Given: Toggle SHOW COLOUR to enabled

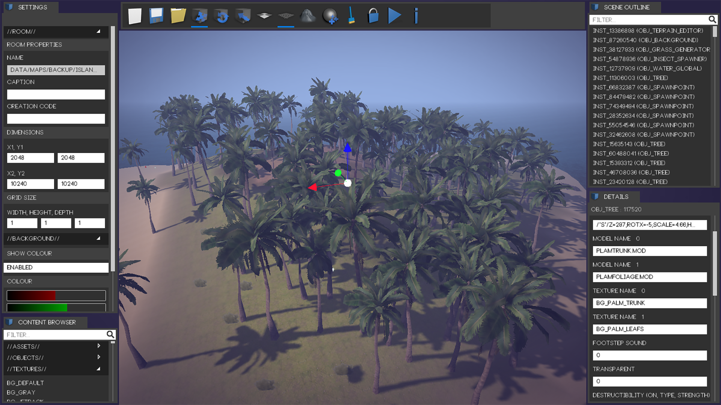Looking at the screenshot, I should (x=56, y=267).
